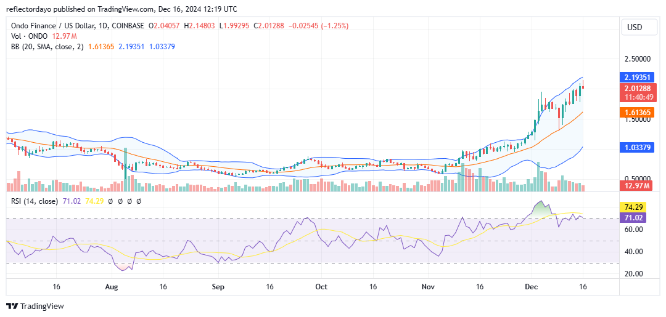The height and width of the screenshot is (317, 666).
Task: Click the Sep label on time axis
Action: 218,286
